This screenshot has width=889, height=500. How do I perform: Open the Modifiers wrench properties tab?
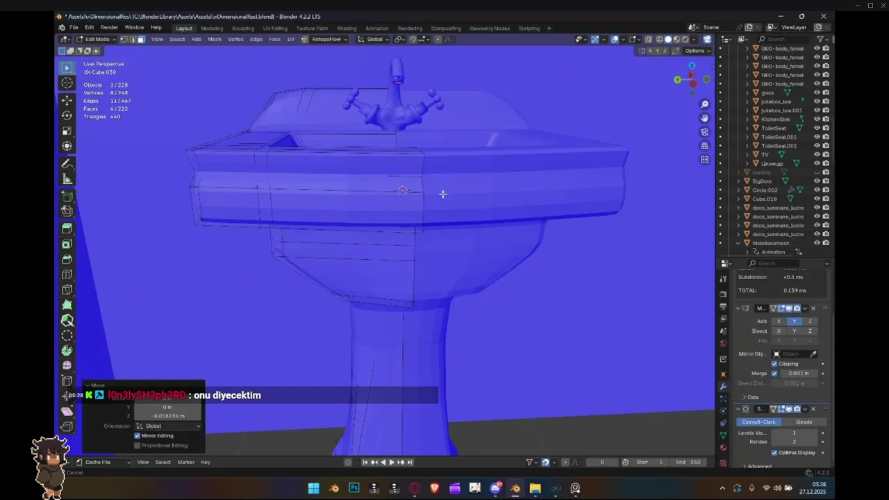[x=723, y=386]
